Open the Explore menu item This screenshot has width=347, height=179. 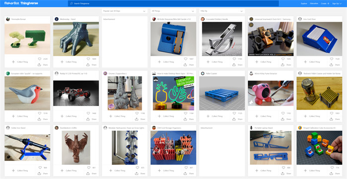tap(304, 3)
